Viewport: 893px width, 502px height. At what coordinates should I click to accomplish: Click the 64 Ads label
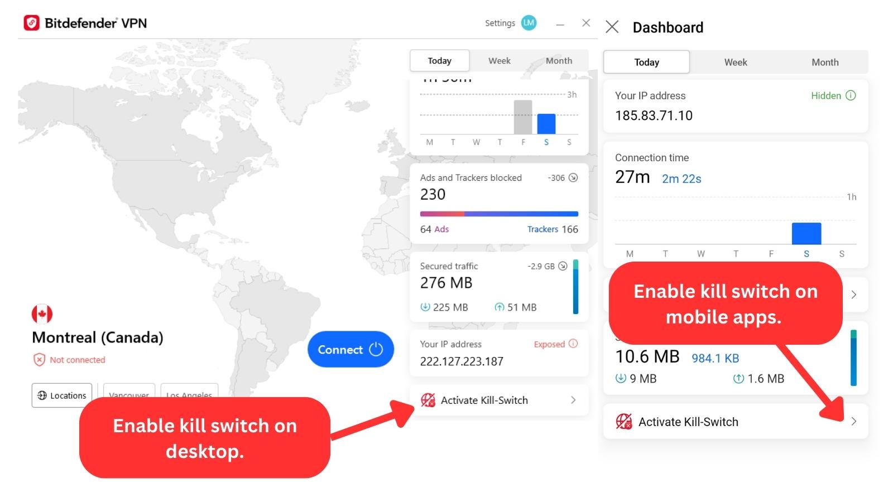[x=434, y=229]
